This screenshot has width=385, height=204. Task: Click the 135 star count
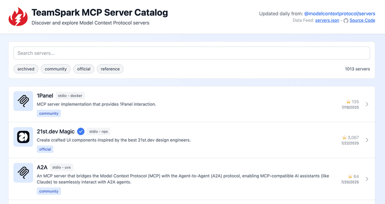click(355, 102)
